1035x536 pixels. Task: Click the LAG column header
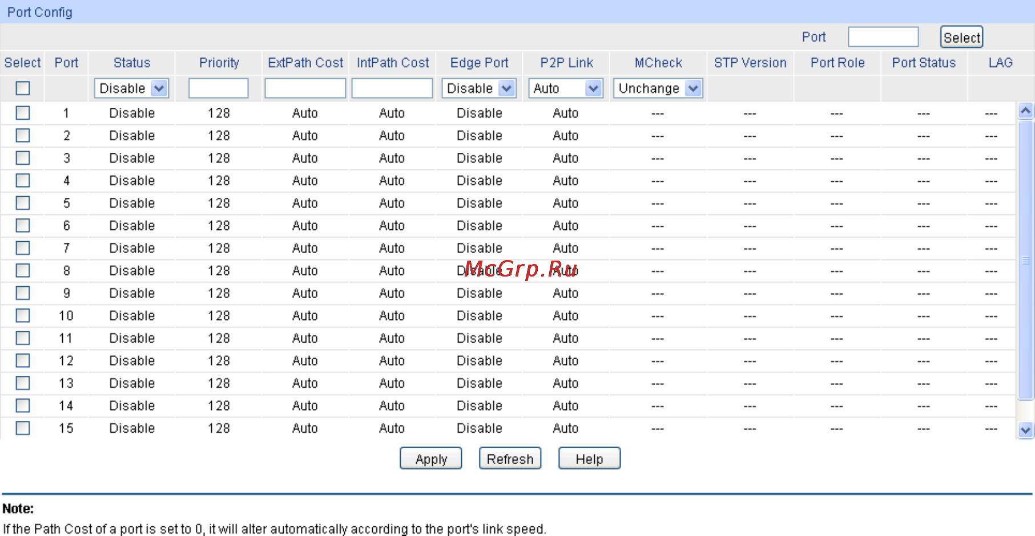coord(1001,63)
